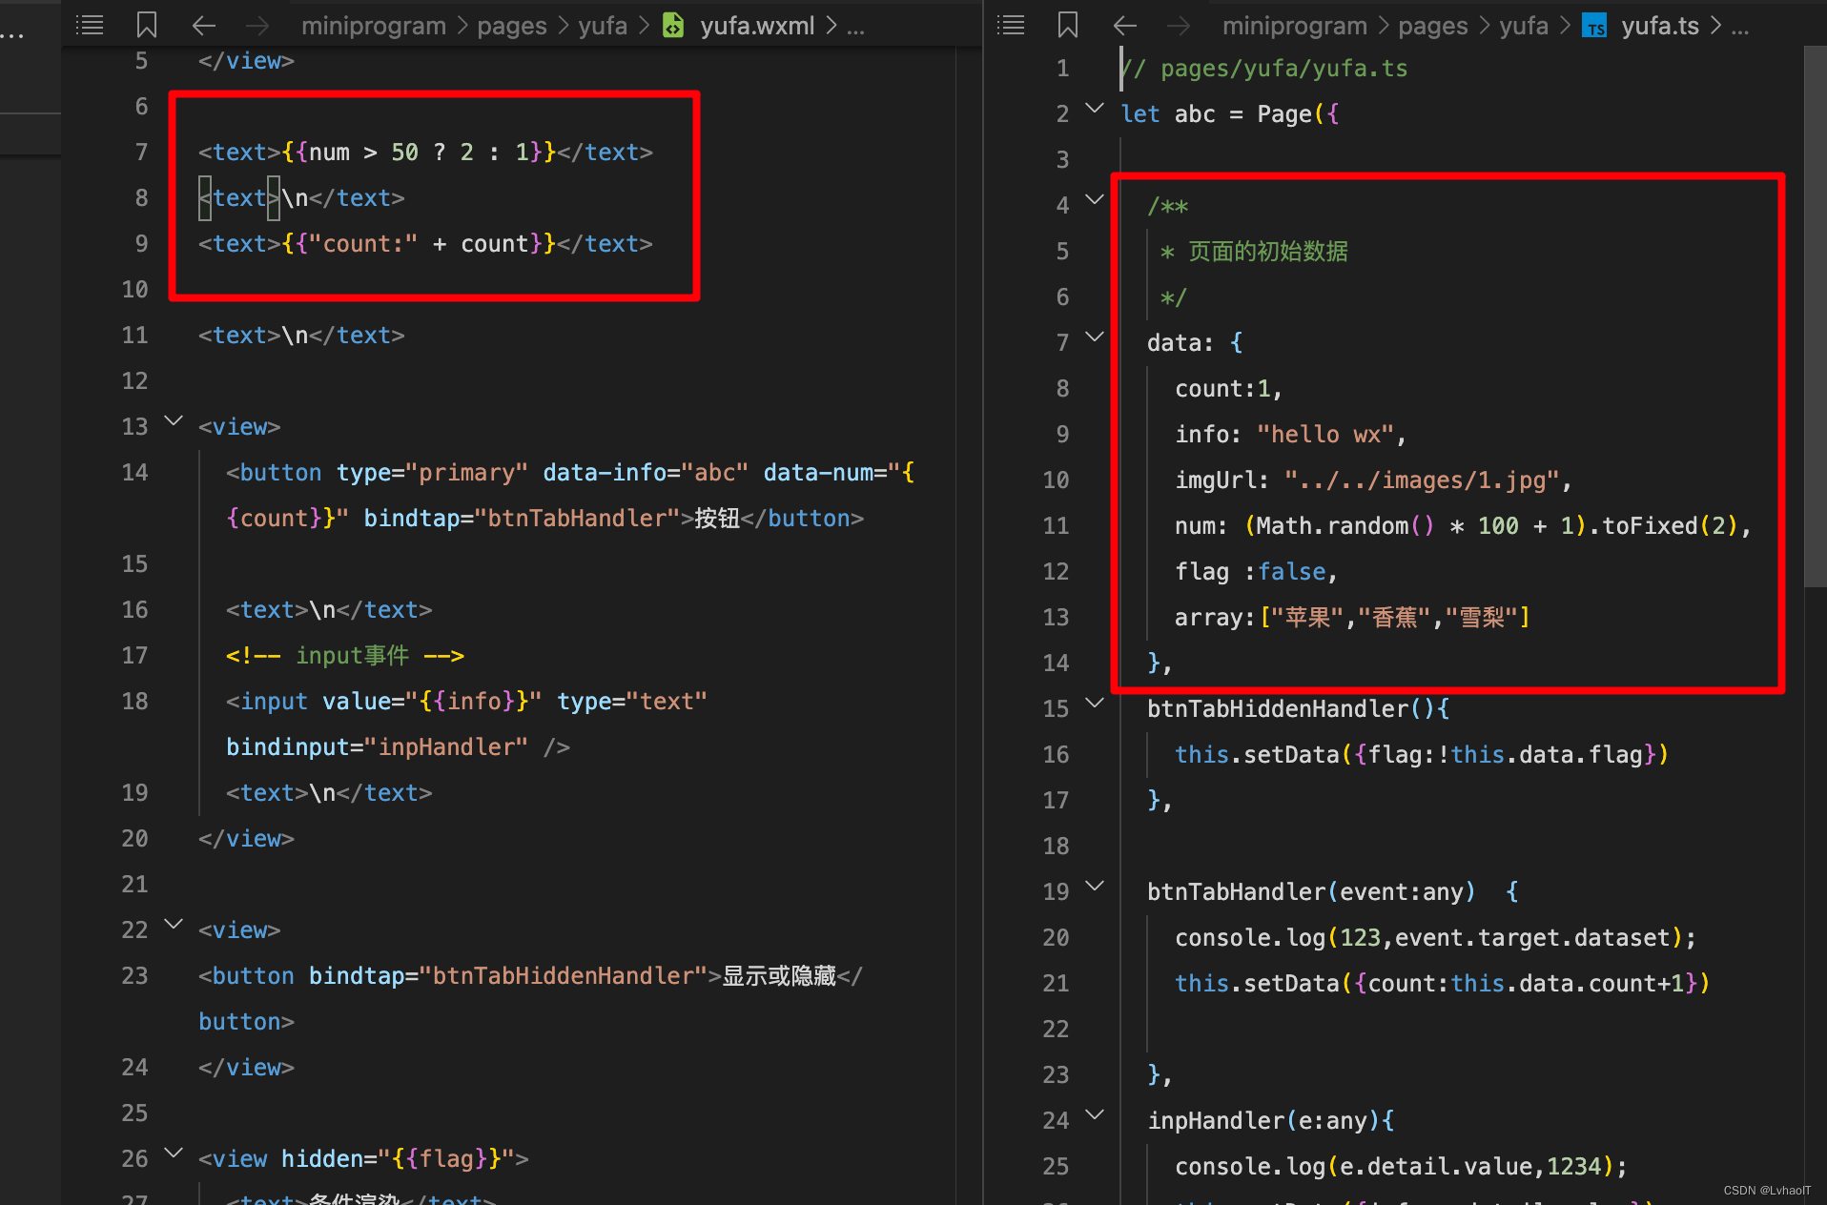
Task: Click hidden="{{flag}}" attribute text
Action: point(398,1158)
